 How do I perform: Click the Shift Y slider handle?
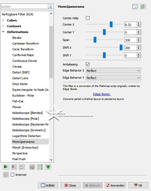click(x=104, y=55)
